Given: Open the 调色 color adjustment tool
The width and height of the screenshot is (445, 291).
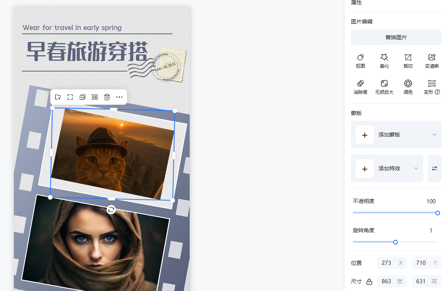Looking at the screenshot, I should click(408, 87).
